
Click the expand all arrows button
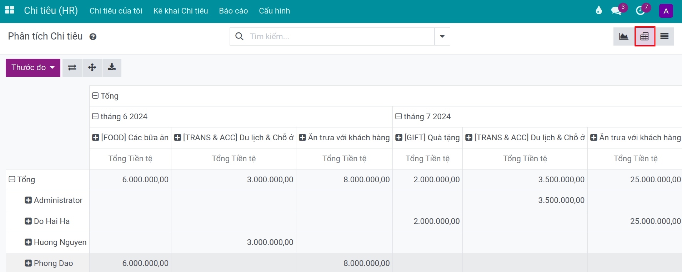(x=92, y=68)
